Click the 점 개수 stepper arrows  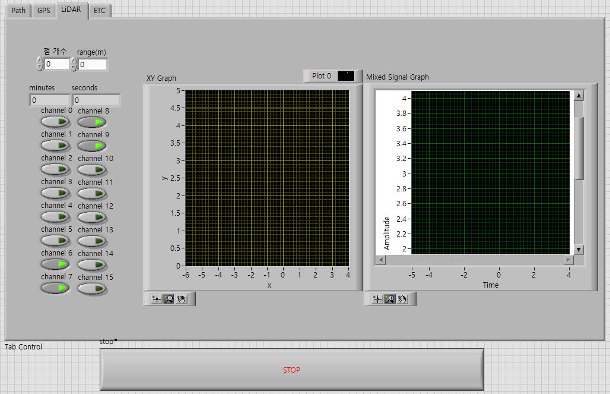(x=40, y=64)
